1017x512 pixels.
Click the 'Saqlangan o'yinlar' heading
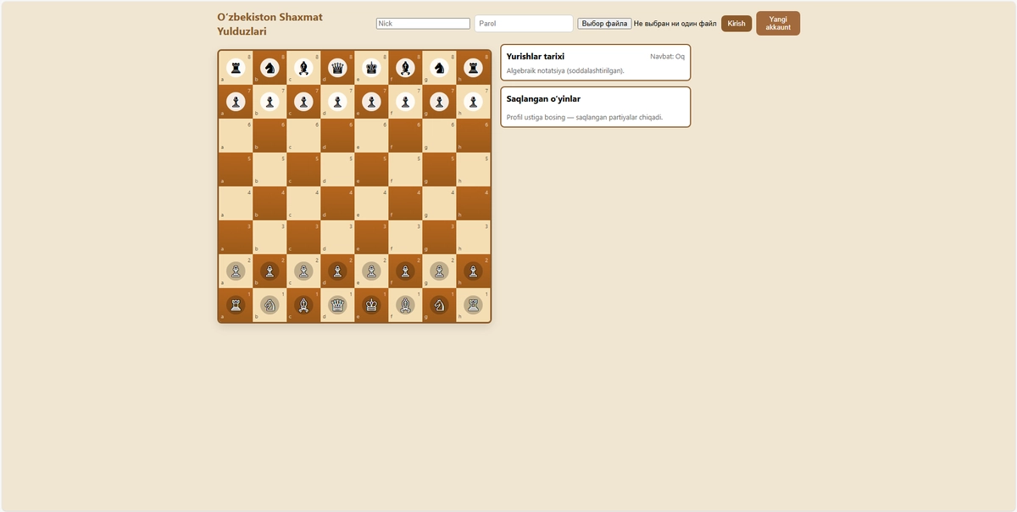click(x=543, y=99)
